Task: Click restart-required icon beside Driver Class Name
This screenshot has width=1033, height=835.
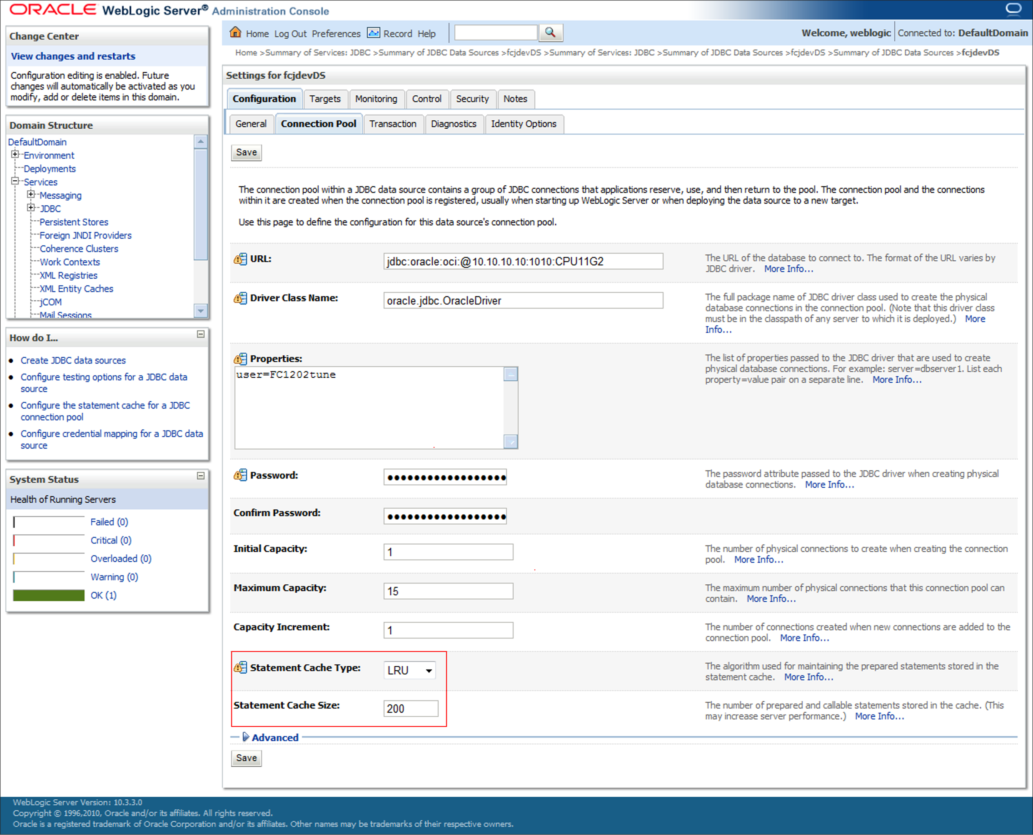Action: tap(240, 298)
